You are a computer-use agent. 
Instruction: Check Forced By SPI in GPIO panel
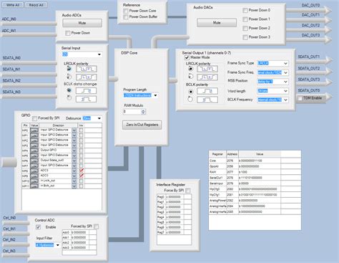(x=35, y=118)
